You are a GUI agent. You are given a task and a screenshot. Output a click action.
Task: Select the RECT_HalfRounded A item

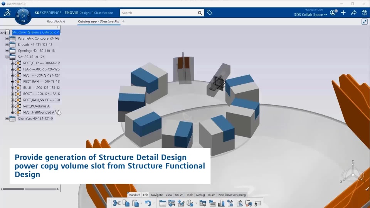click(39, 112)
